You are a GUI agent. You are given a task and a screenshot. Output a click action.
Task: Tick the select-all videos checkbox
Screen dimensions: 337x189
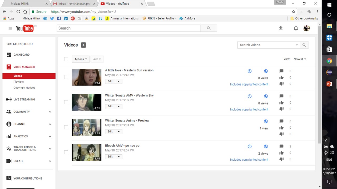tap(66, 59)
